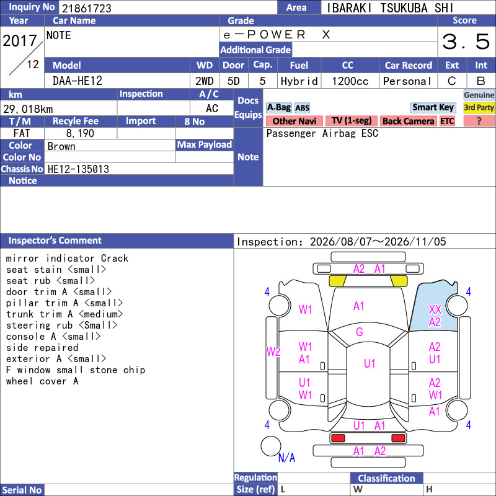
Task: Click interior grade B
Action: pyautogui.click(x=481, y=81)
